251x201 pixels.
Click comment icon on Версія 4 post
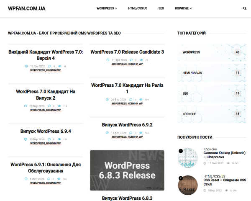(50, 66)
